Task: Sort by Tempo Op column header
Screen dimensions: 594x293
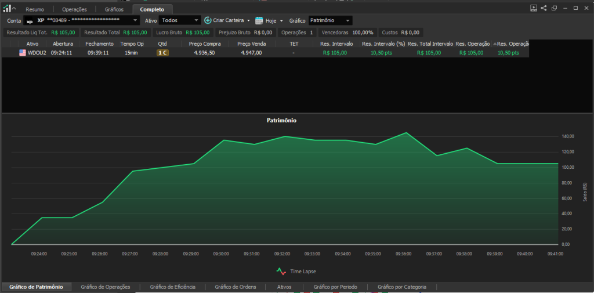Action: pos(132,44)
